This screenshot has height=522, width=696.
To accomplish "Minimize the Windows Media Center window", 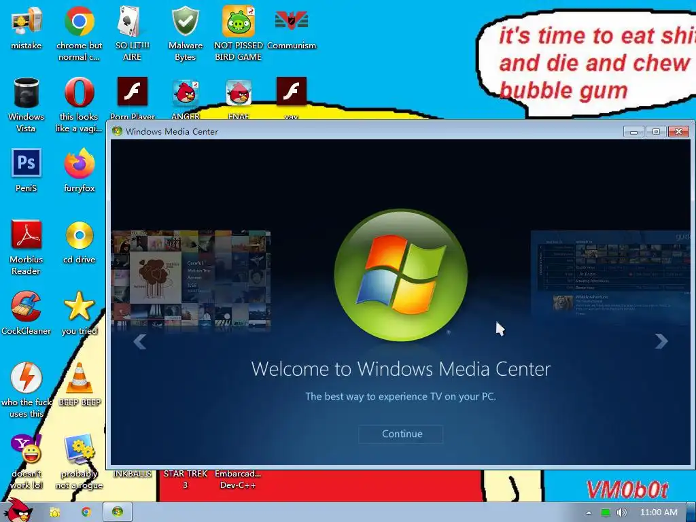I will [x=633, y=131].
